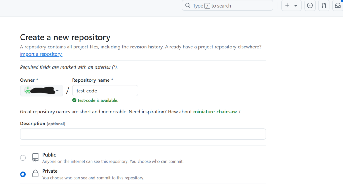Click the Description input field
Screen dimensions: 343x188
pos(143,134)
